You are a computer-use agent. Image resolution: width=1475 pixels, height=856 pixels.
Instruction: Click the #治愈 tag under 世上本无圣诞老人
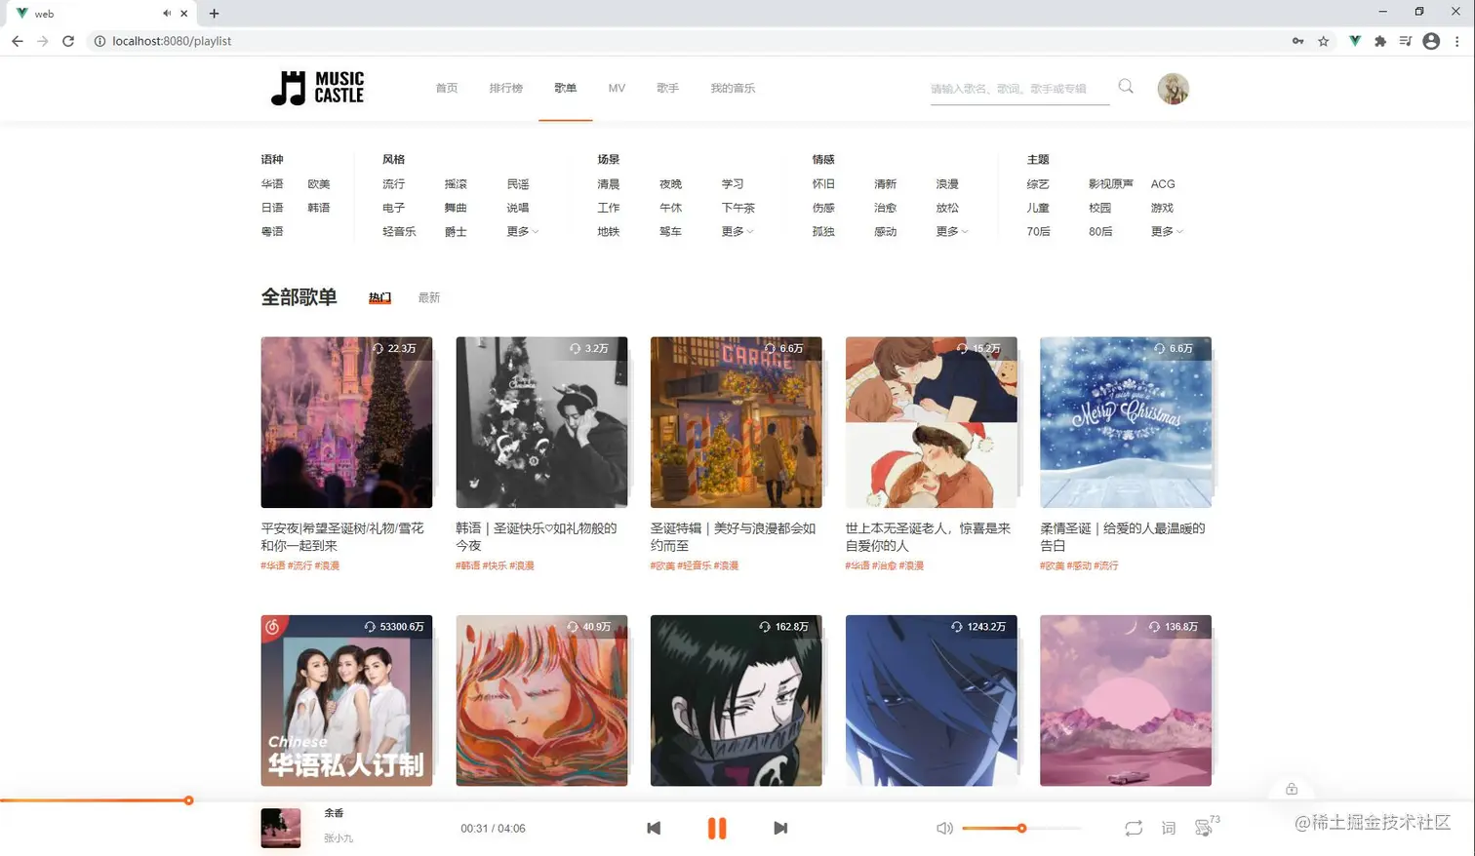point(884,565)
